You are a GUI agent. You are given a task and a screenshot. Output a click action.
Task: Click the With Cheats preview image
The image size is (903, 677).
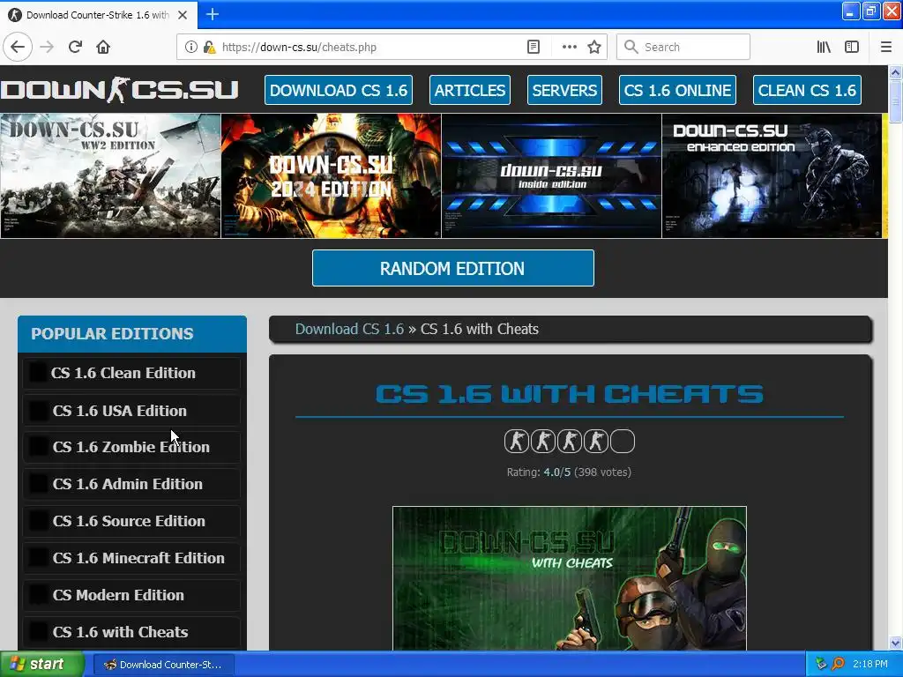tap(570, 578)
